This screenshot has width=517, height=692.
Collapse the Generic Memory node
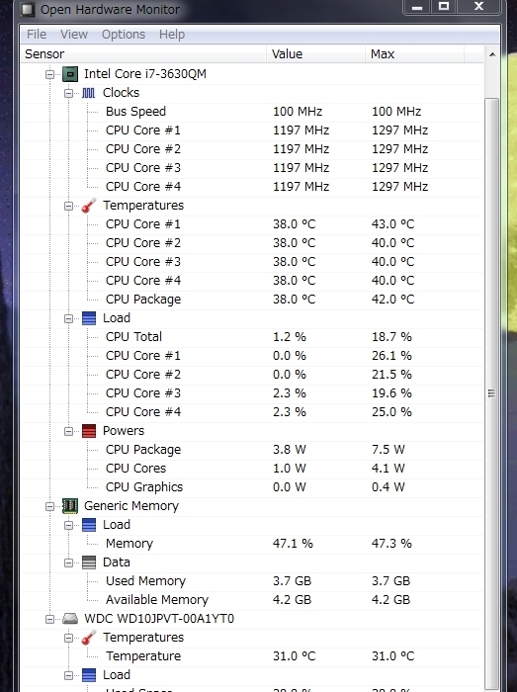coord(49,506)
